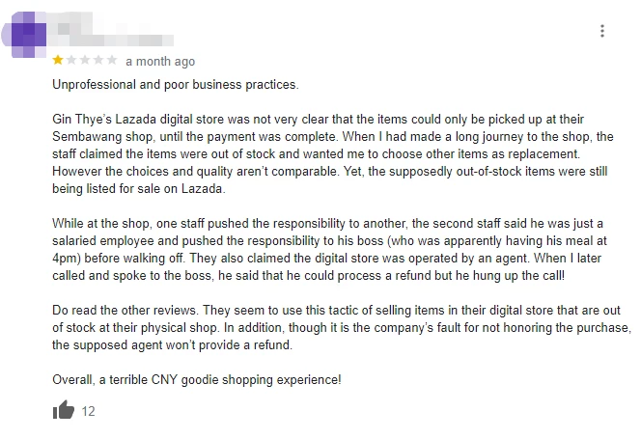Click the paragraph starting 'Do read the other reviews'
This screenshot has height=439, width=641.
(x=342, y=328)
